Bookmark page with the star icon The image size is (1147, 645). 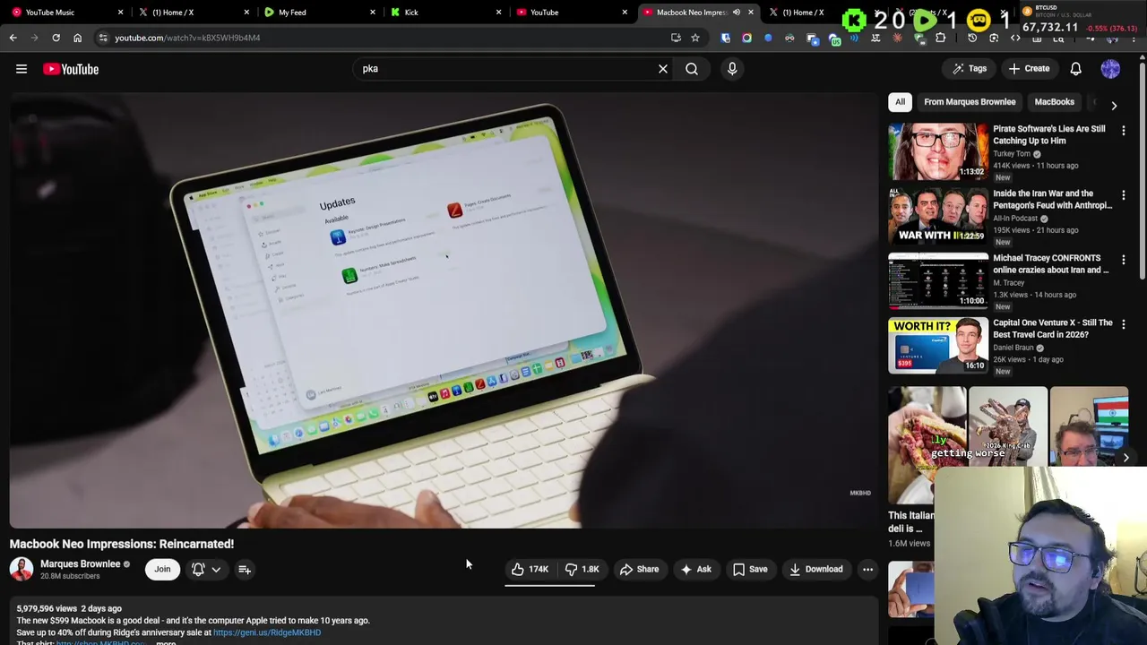click(694, 38)
